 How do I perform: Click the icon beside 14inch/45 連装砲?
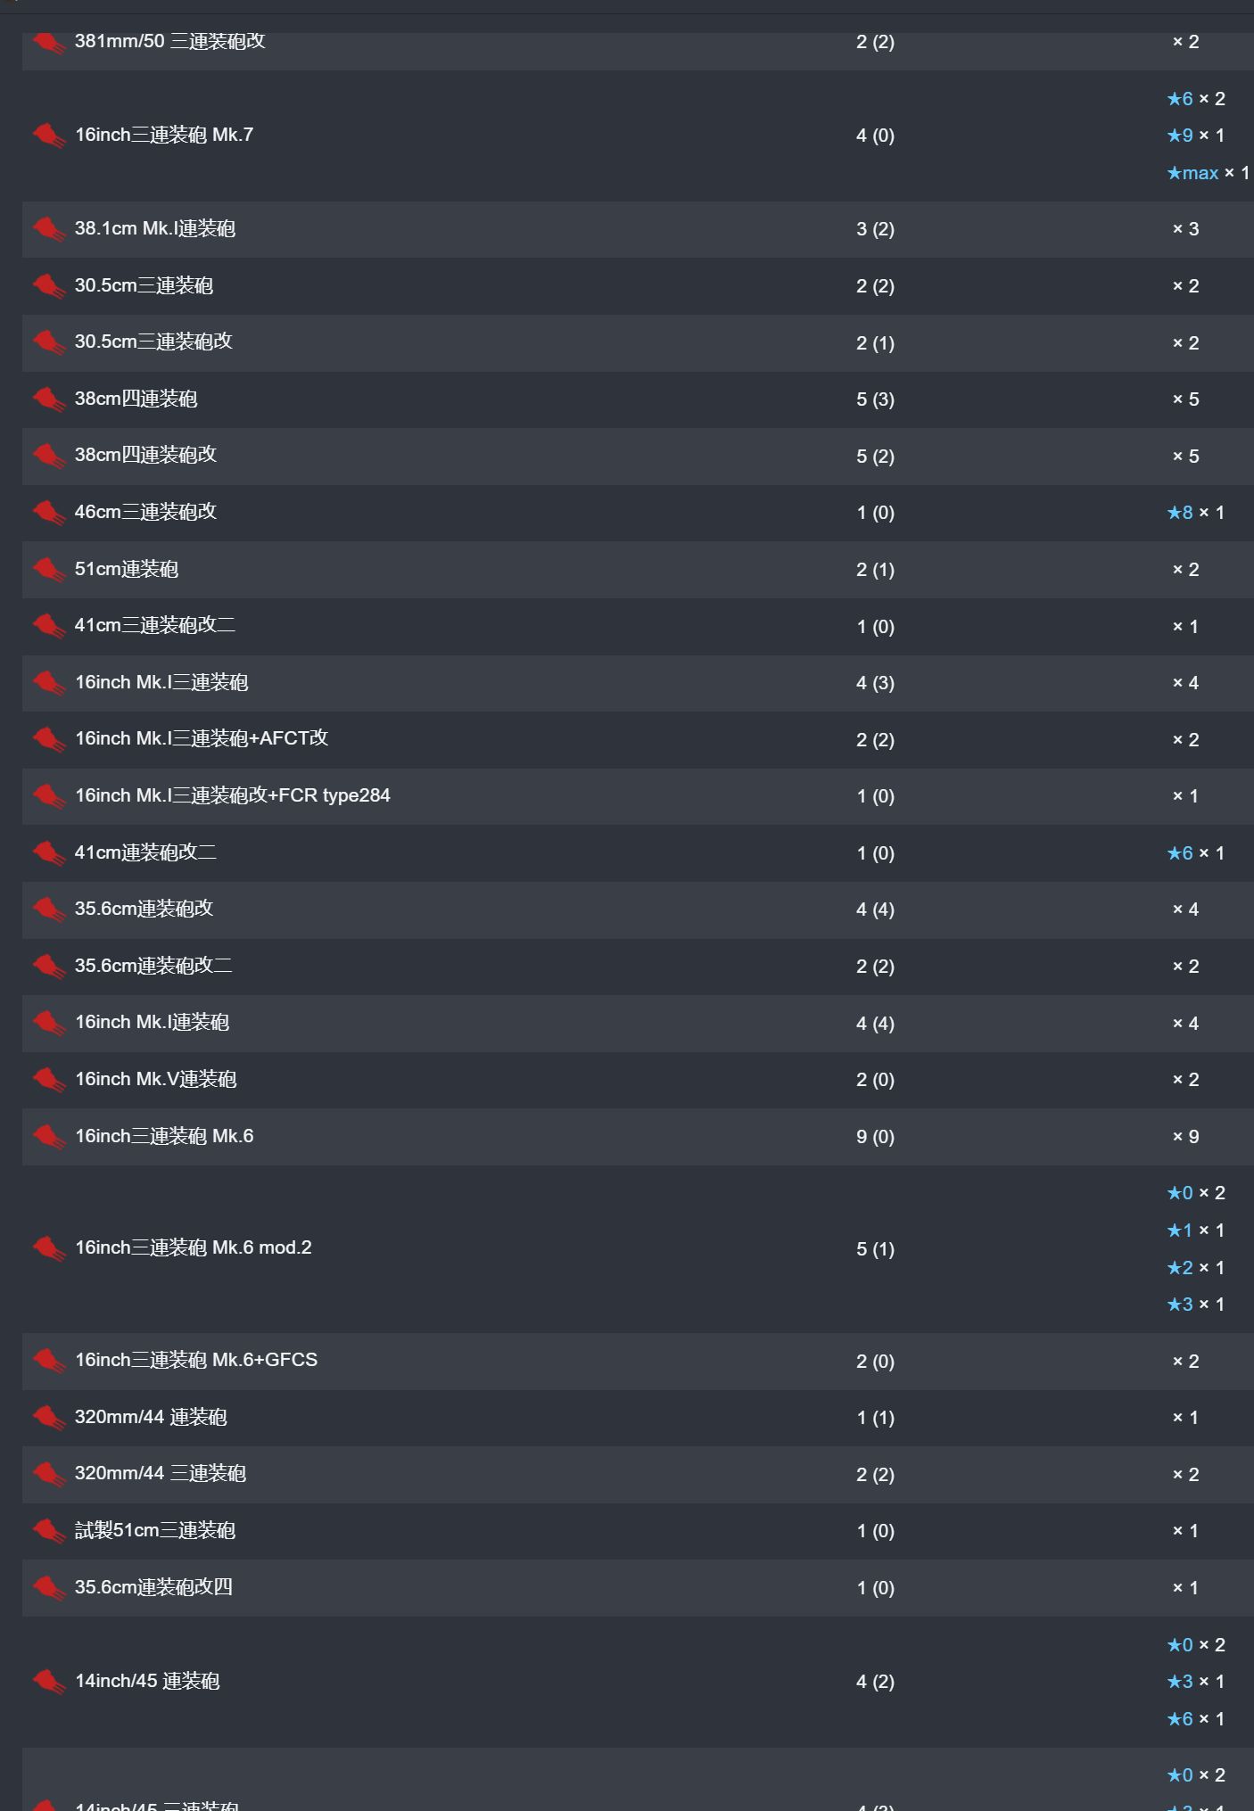pos(49,1682)
